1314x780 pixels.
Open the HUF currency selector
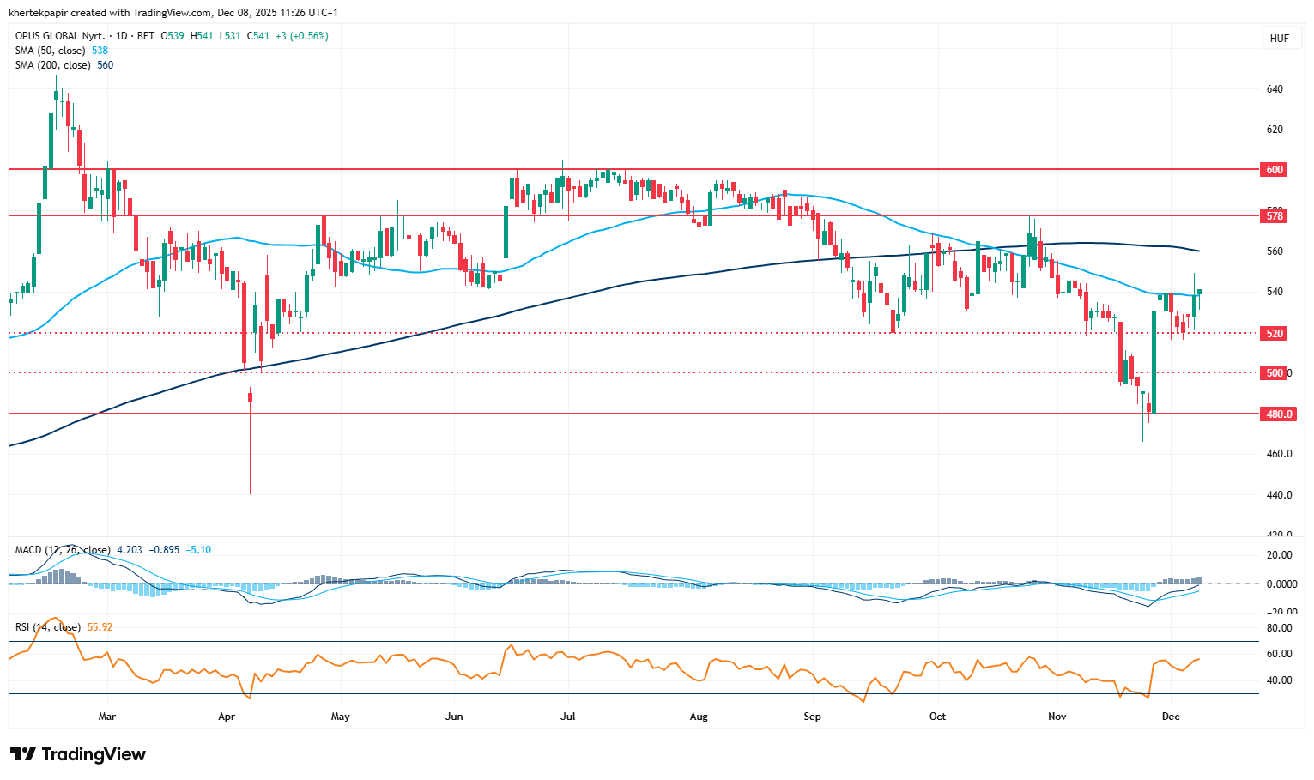[x=1279, y=39]
